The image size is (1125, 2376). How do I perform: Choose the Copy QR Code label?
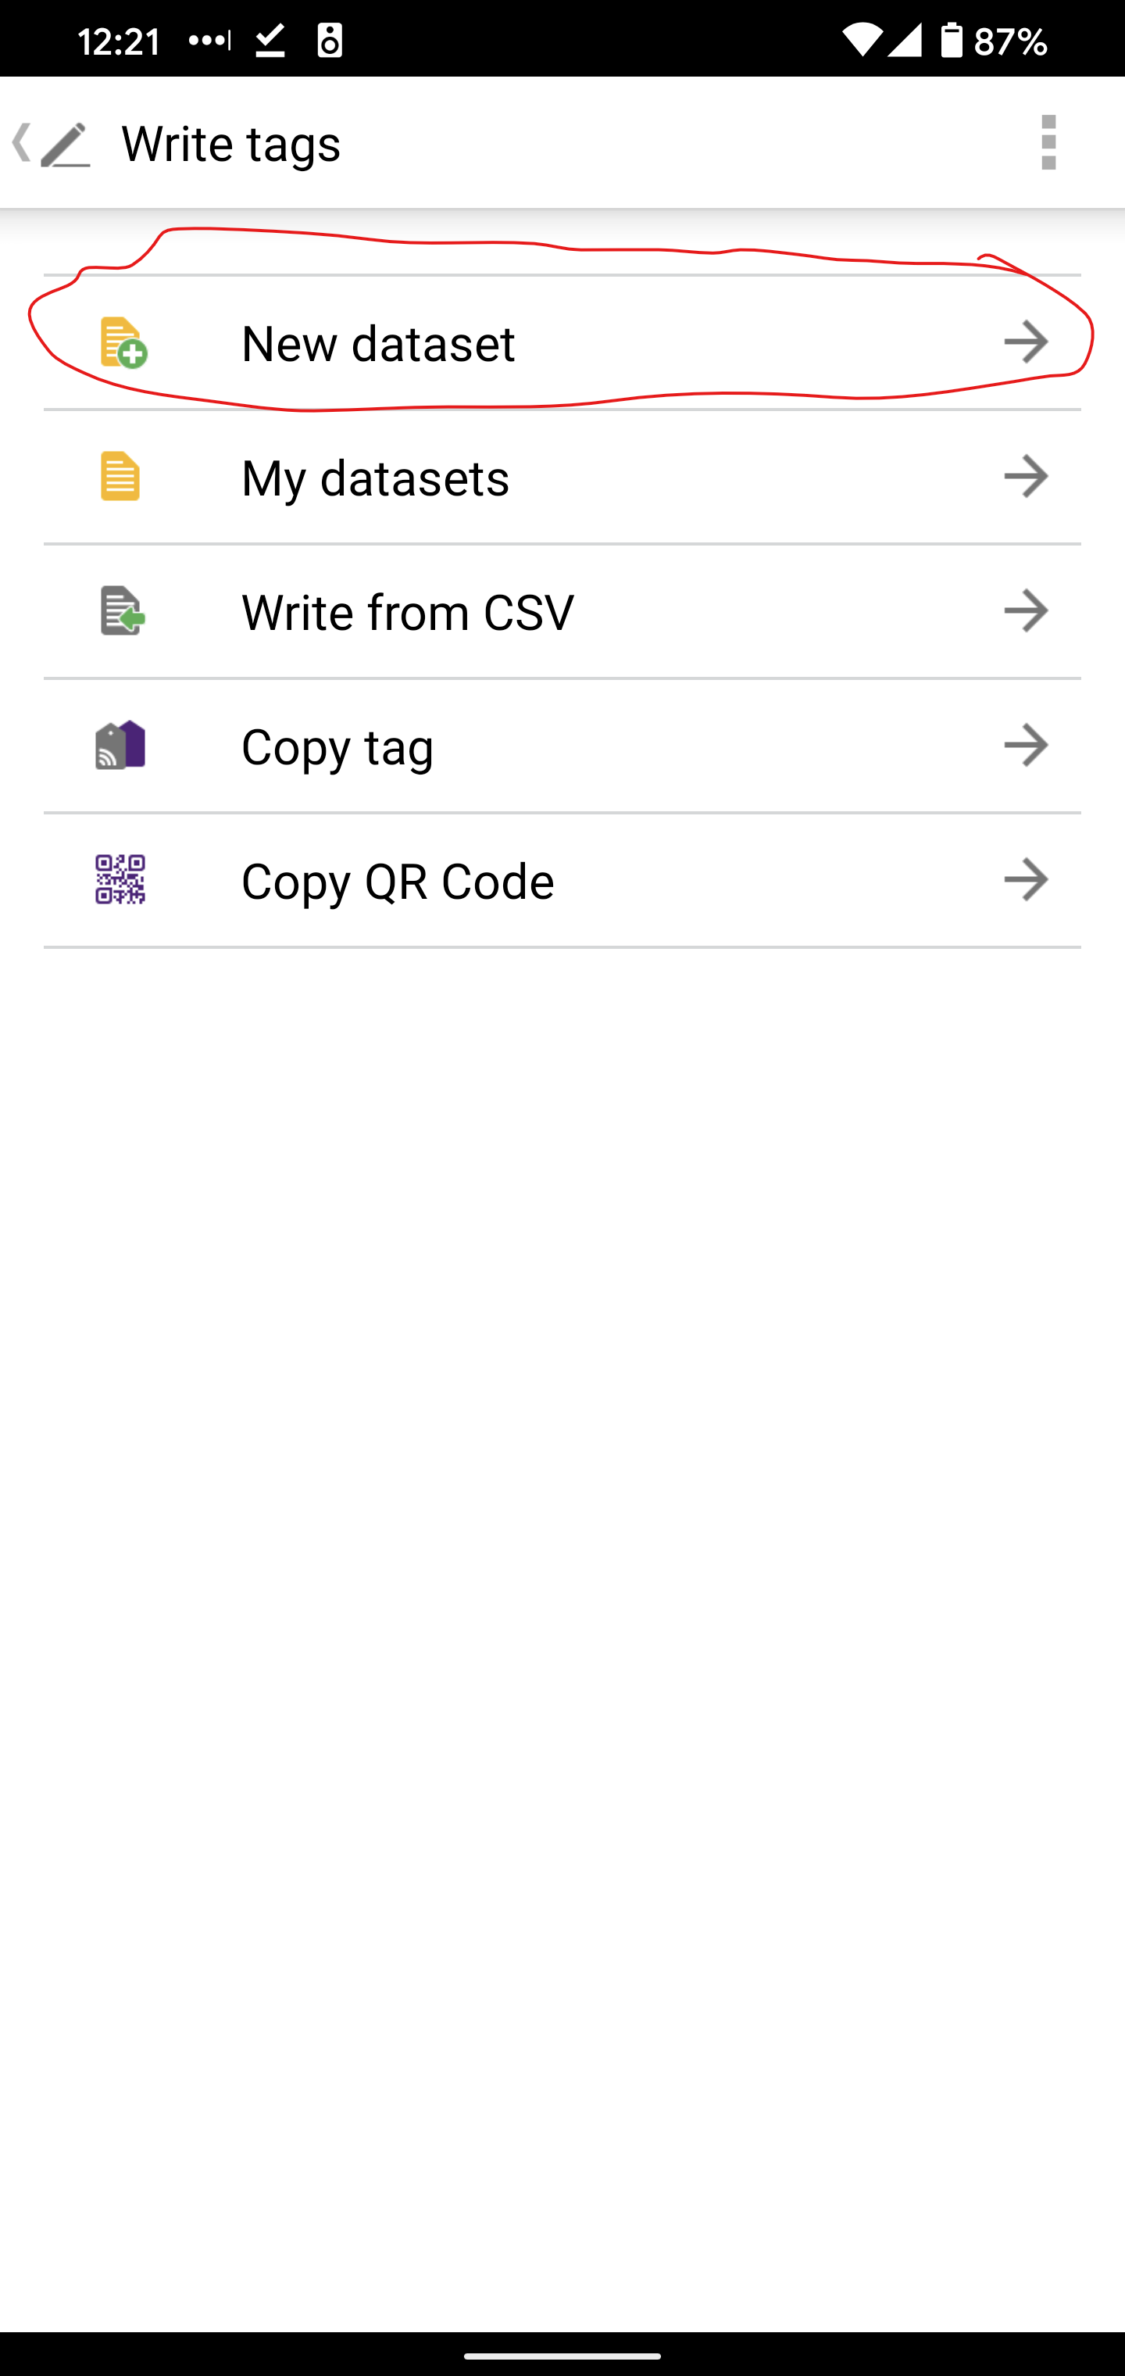click(x=398, y=882)
